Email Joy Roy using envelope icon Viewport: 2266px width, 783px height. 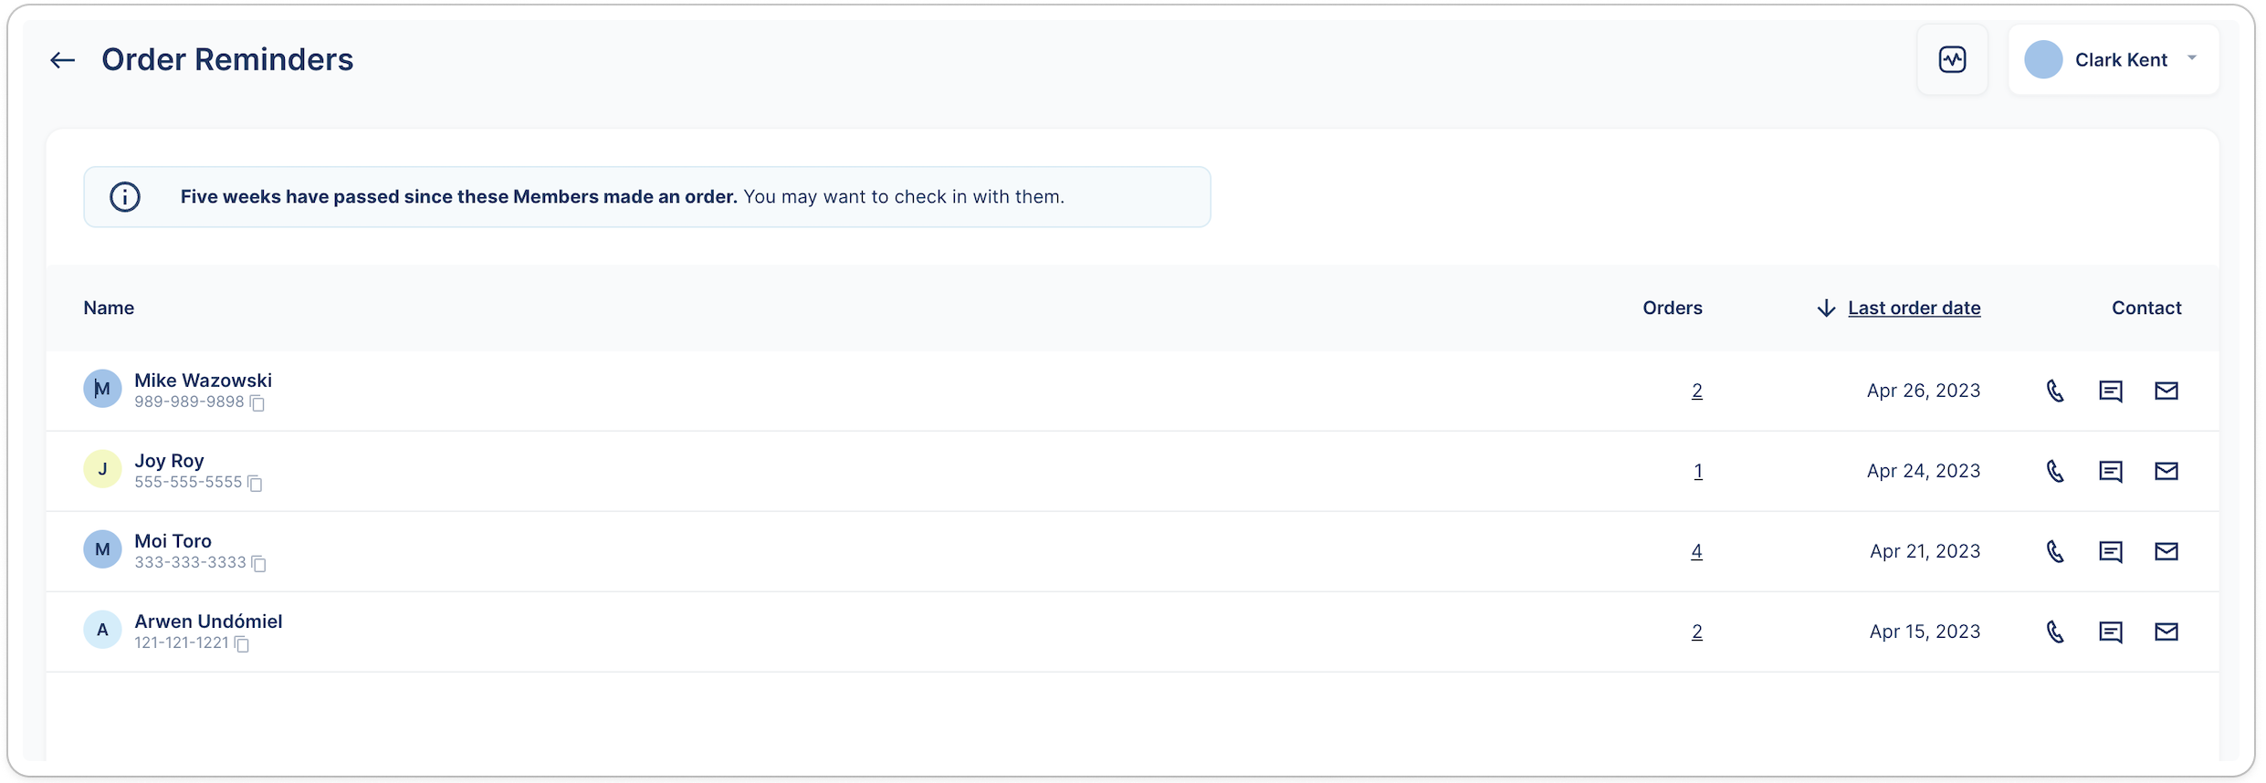2166,471
